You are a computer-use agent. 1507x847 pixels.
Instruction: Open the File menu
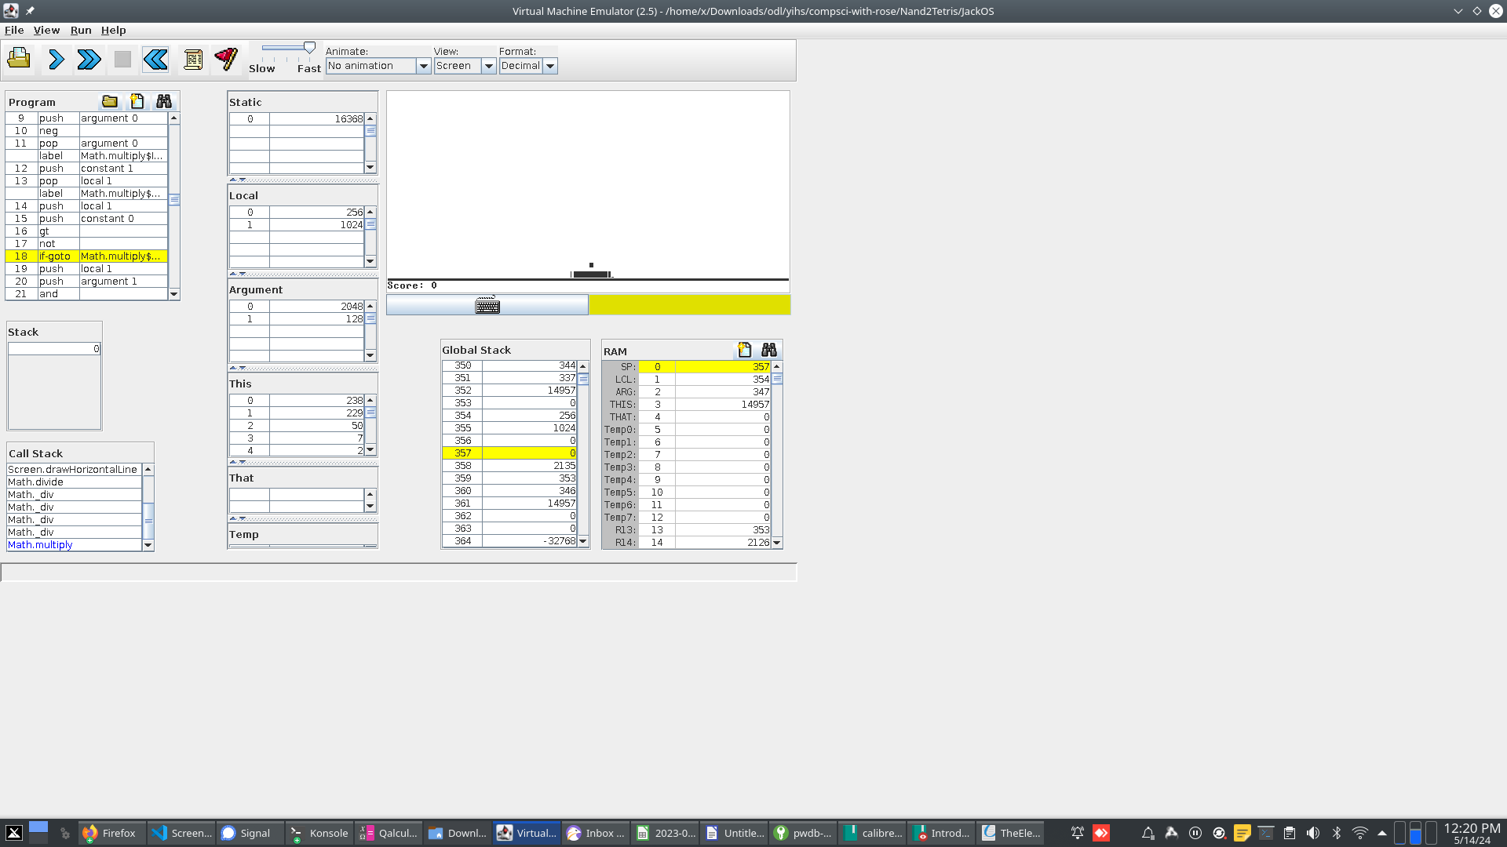[13, 30]
